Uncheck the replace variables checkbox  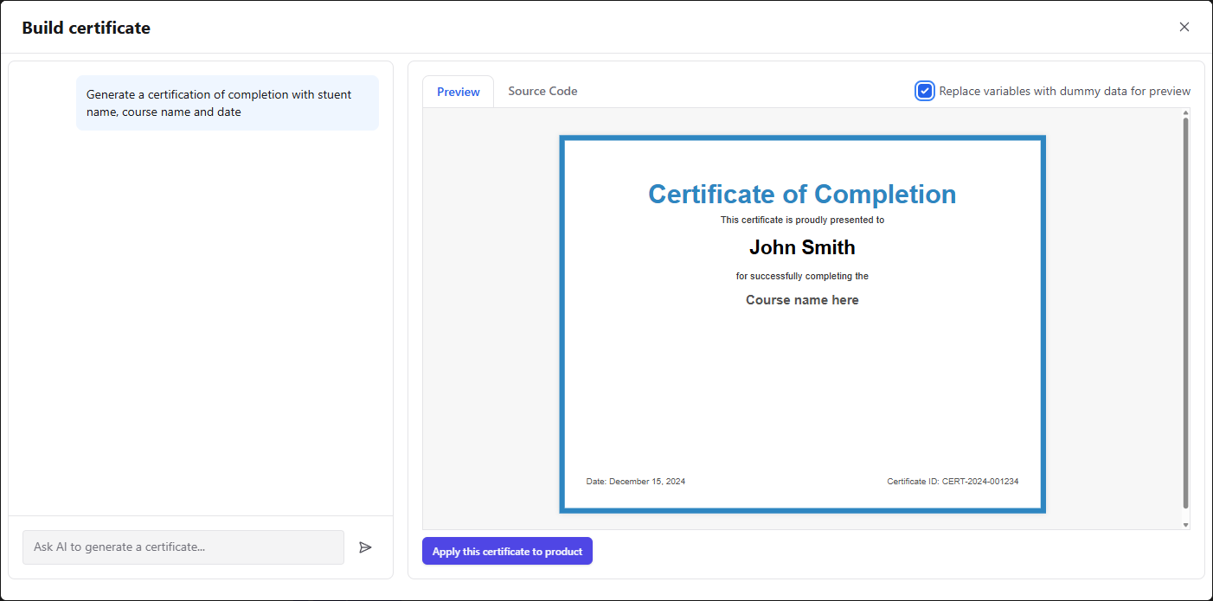925,91
